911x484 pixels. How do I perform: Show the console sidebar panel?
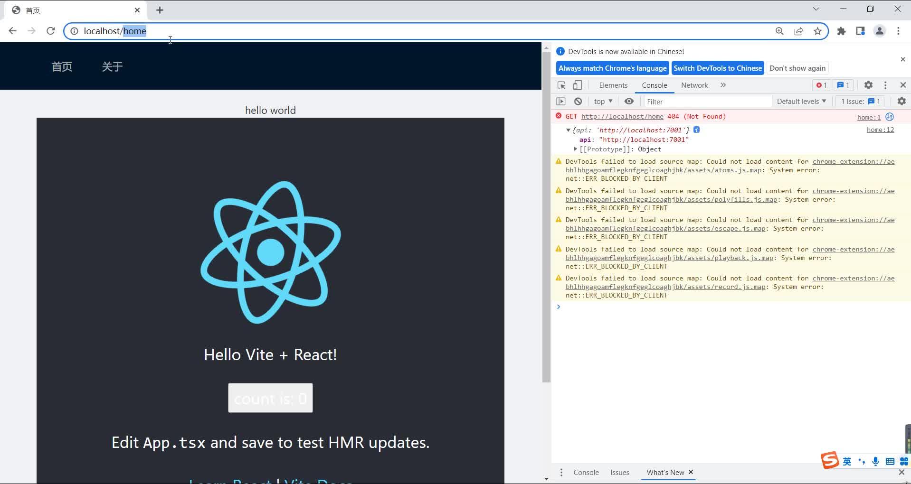pos(561,101)
